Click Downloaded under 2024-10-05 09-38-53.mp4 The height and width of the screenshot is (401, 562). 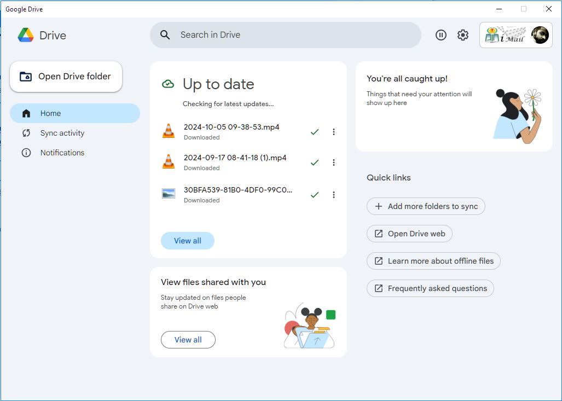pyautogui.click(x=202, y=137)
